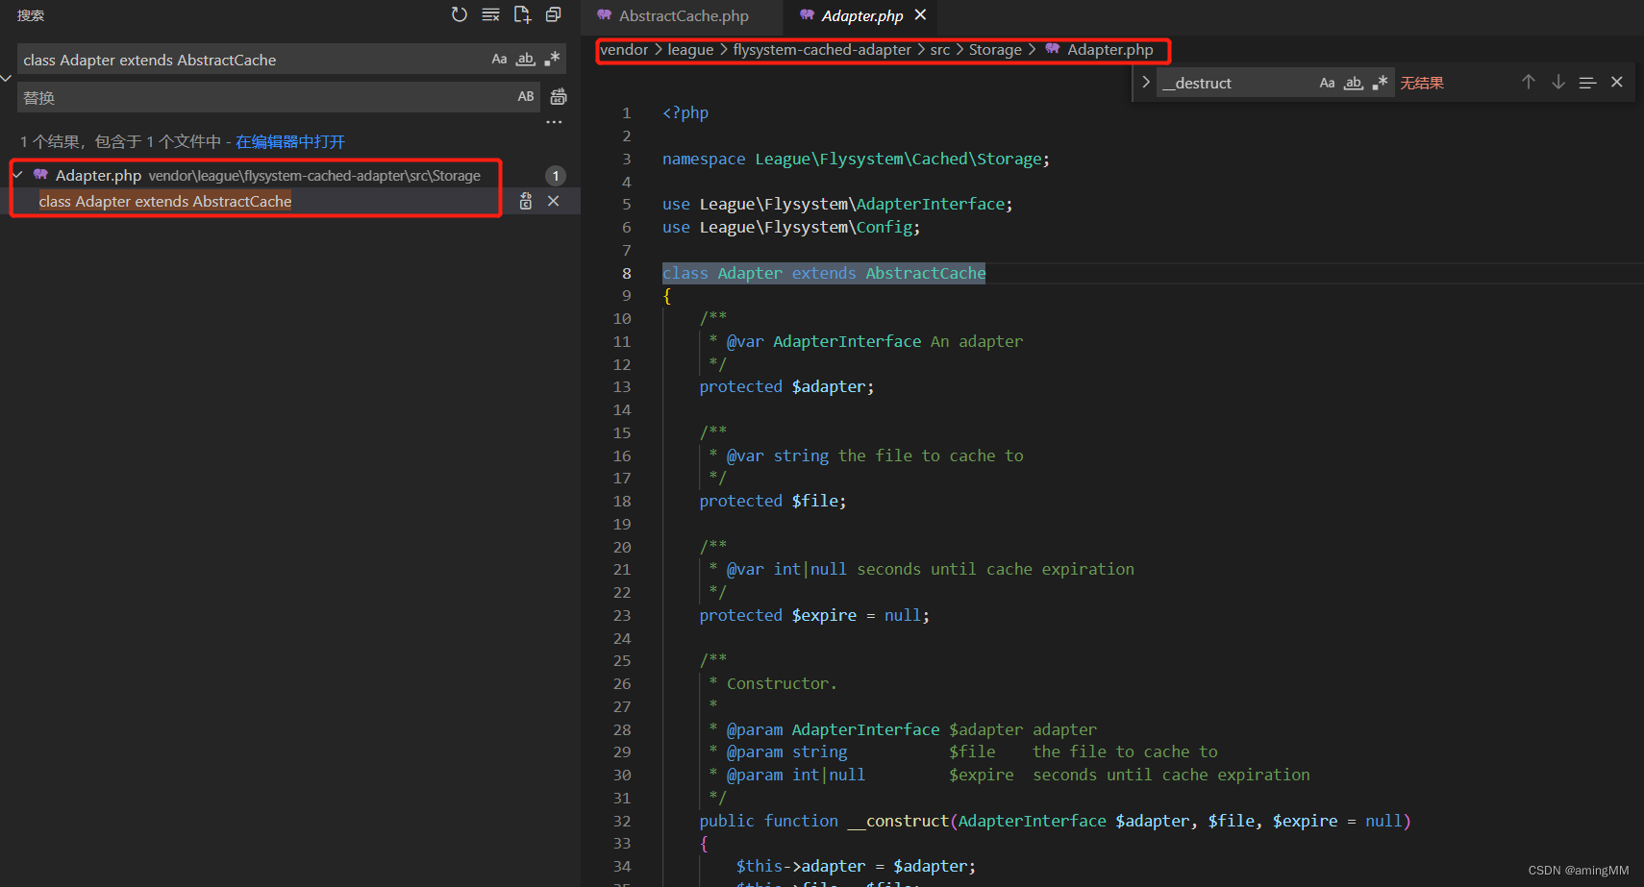This screenshot has height=887, width=1644.
Task: Toggle match whole word in search panel
Action: (x=525, y=60)
